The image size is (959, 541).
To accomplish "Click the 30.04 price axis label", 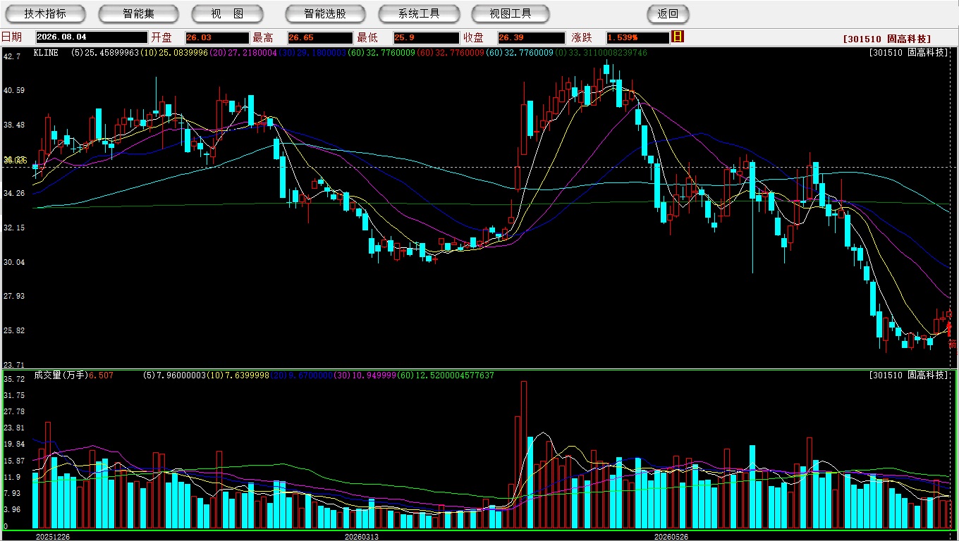I will point(14,262).
